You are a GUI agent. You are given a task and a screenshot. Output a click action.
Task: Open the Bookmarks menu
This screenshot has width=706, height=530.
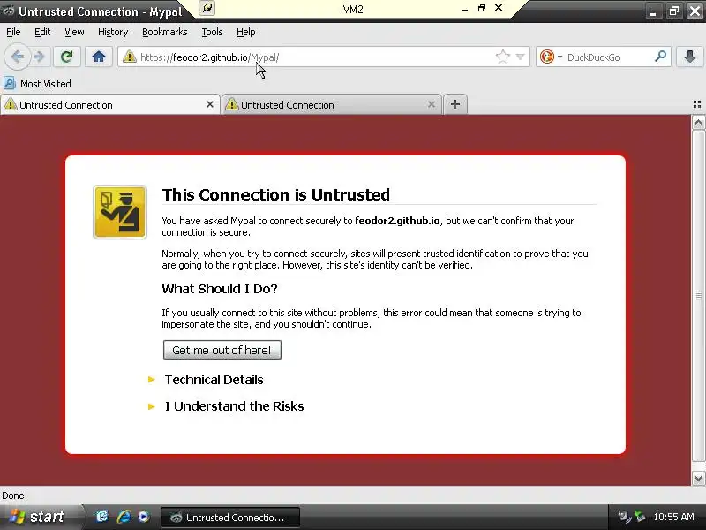[164, 32]
